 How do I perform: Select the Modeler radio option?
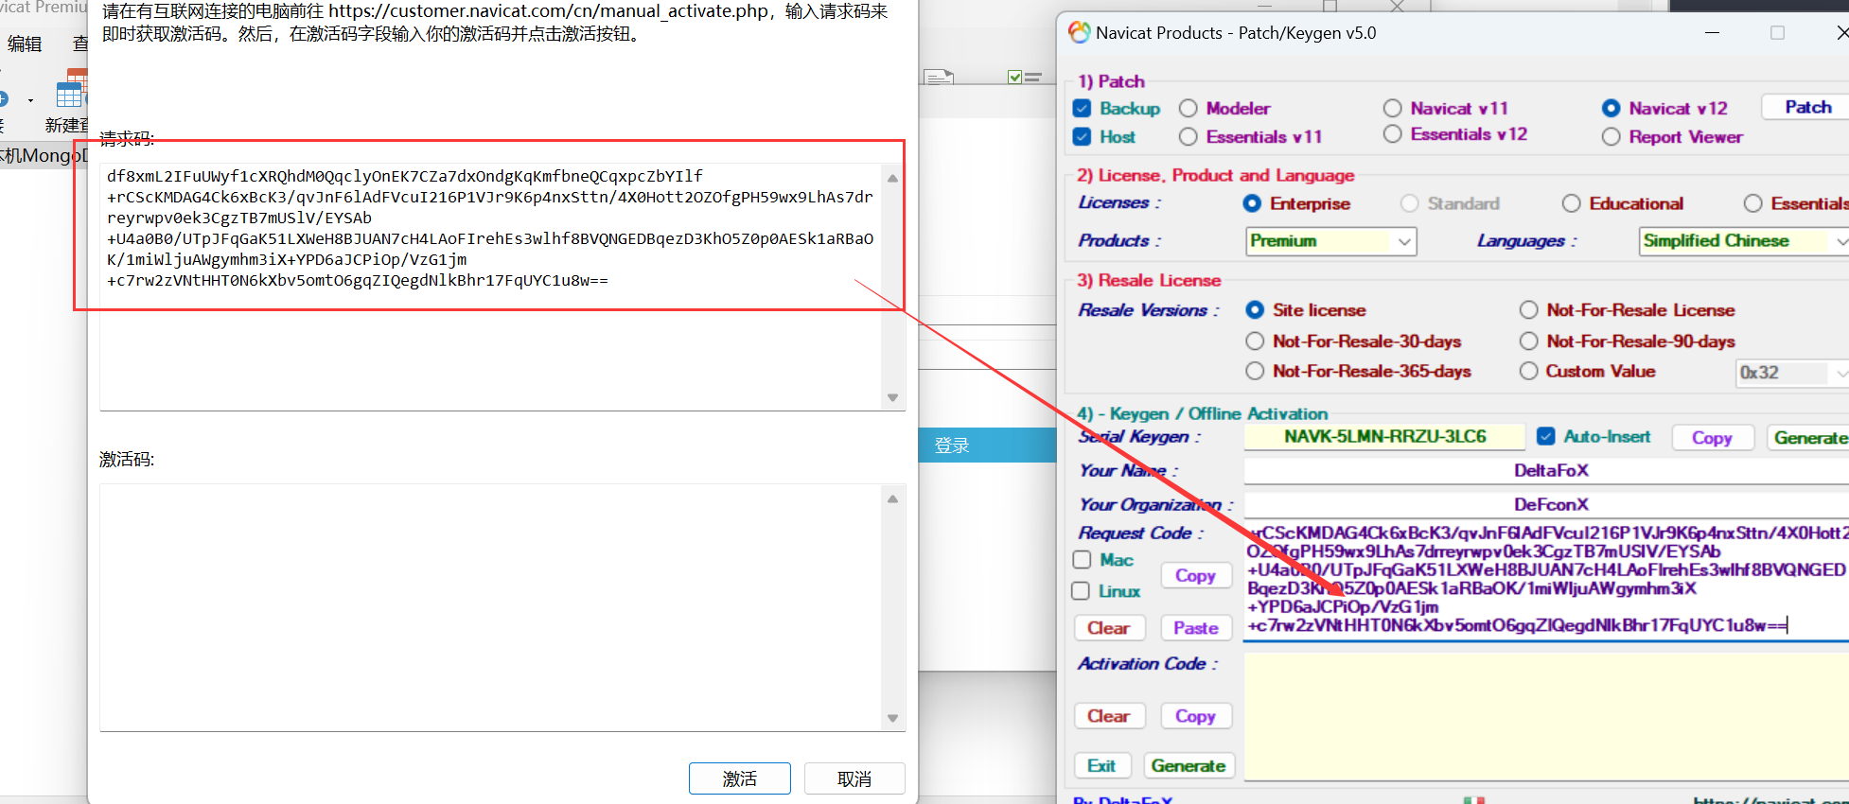click(1189, 108)
